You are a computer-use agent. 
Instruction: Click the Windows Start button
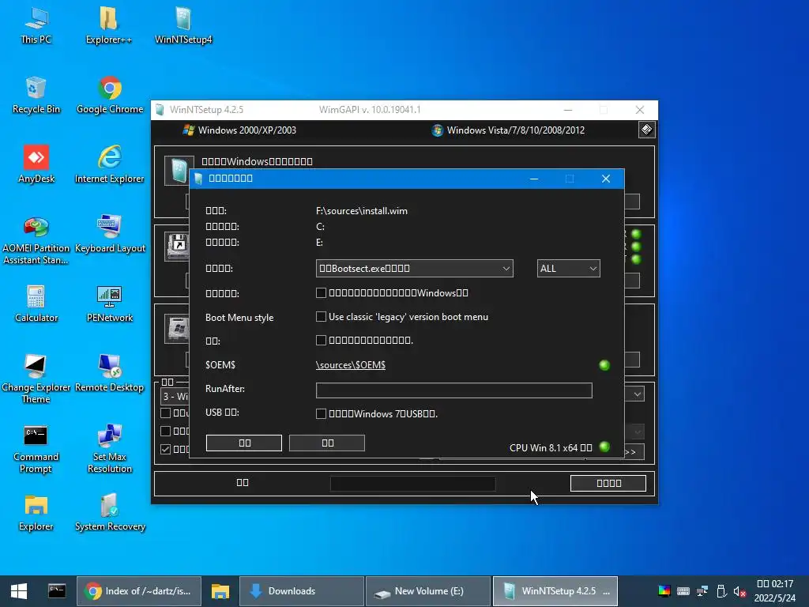tap(19, 591)
